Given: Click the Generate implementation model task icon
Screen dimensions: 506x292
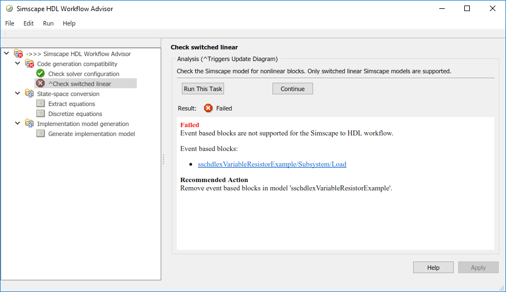Looking at the screenshot, I should coord(41,134).
